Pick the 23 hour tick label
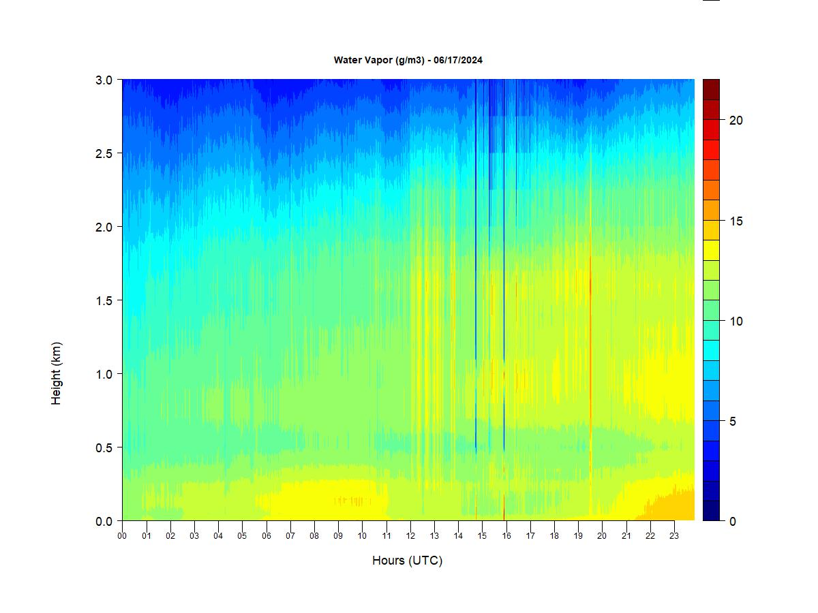Screen dimensions: 818x613 tap(674, 535)
